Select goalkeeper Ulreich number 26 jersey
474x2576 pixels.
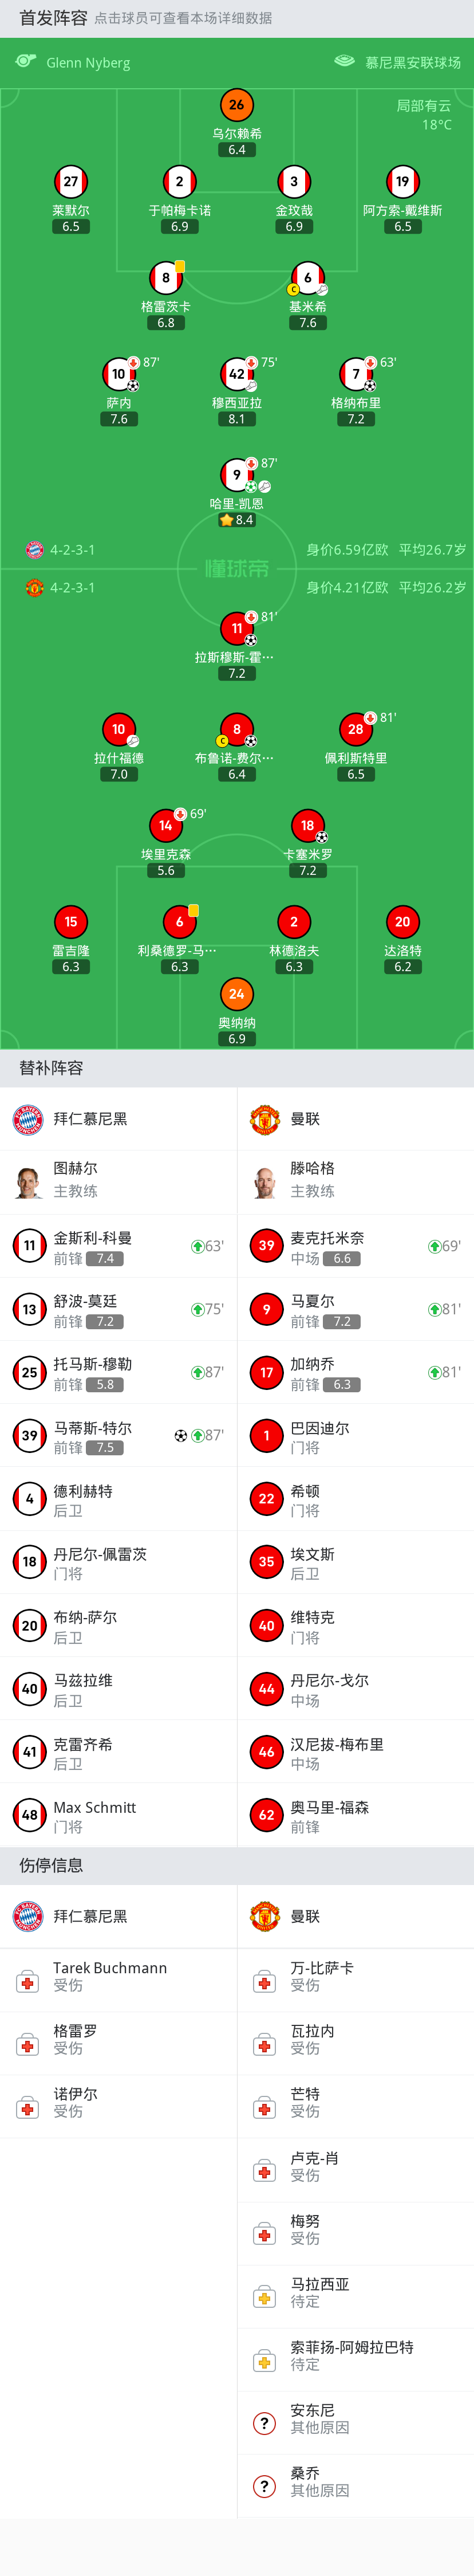coord(237,105)
